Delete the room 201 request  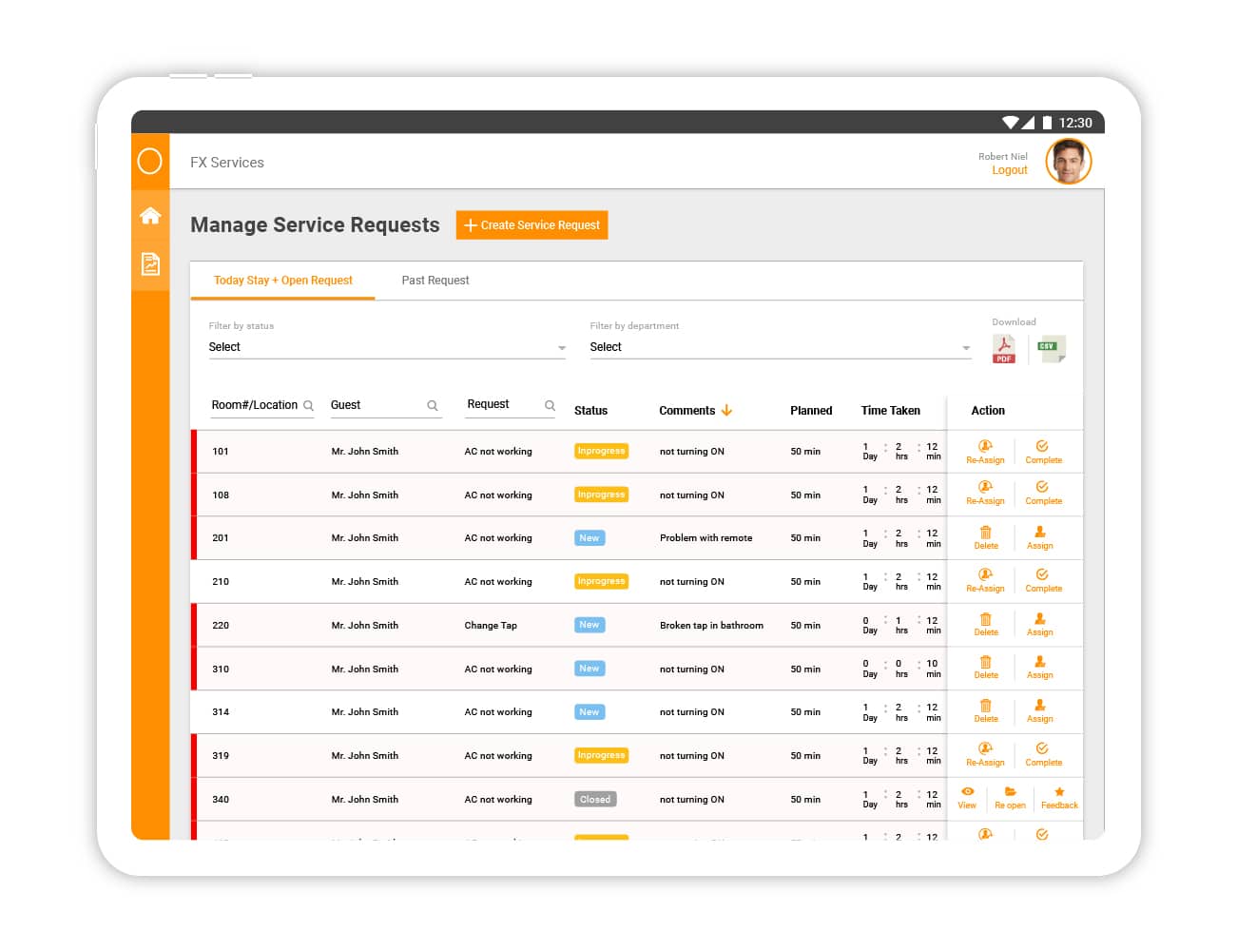[x=986, y=538]
